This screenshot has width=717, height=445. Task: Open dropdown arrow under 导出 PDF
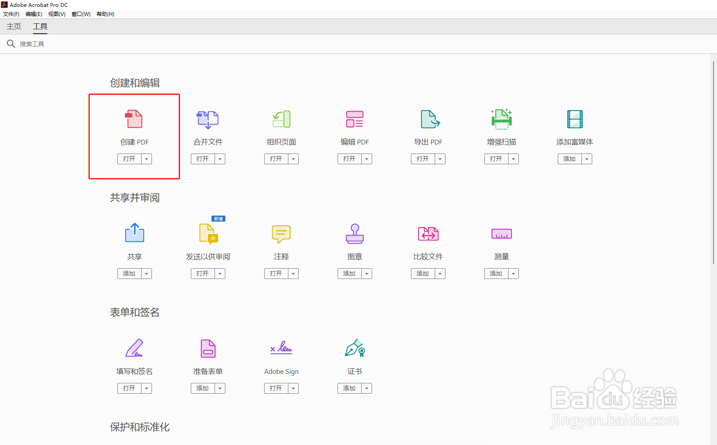440,159
